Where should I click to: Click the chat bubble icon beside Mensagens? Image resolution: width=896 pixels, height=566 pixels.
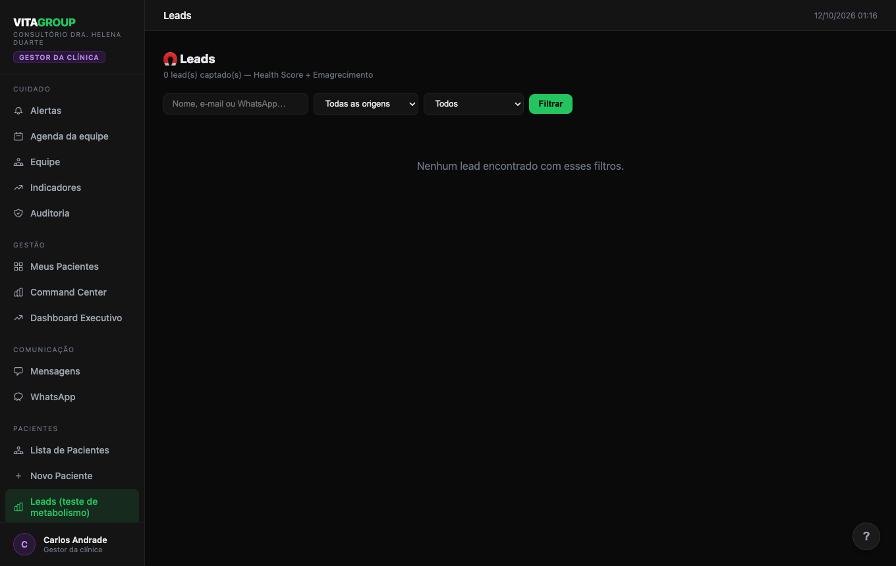(18, 371)
